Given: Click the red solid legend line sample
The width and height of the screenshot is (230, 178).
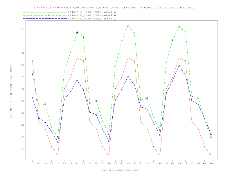Looking at the screenshot, I should tap(45, 12).
